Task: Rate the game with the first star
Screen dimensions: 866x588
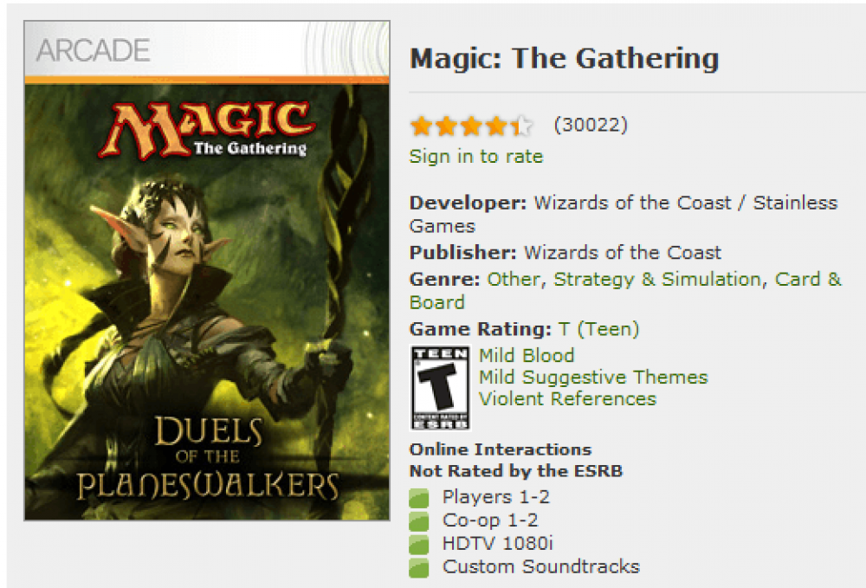Action: click(422, 126)
